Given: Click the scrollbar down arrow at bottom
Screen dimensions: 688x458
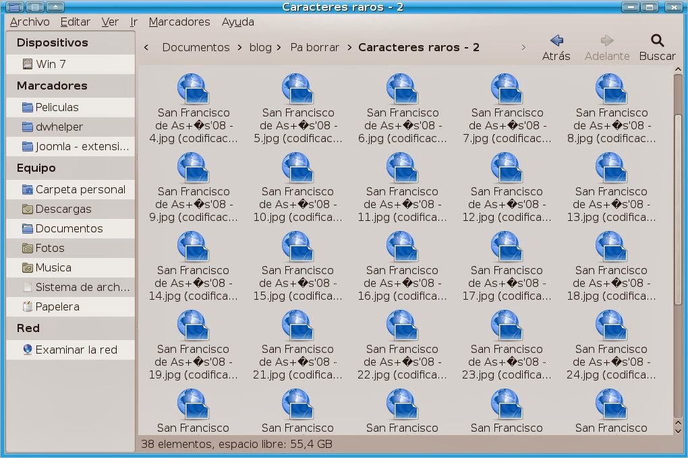Looking at the screenshot, I should click(x=678, y=431).
